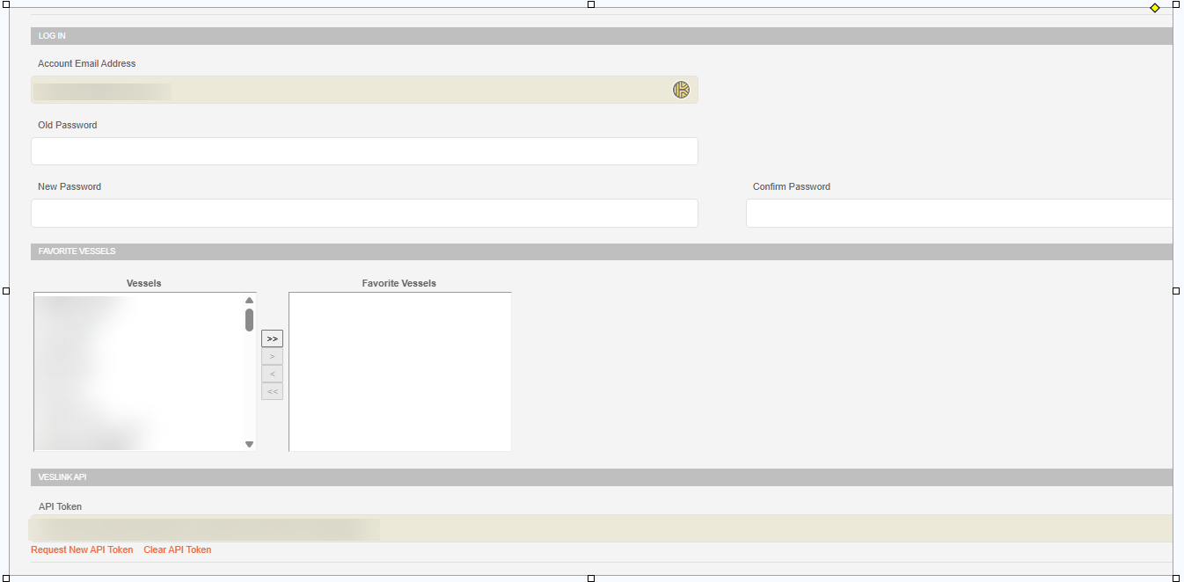Click the remove single vessel (<) button
Viewport: 1184px width, 582px height.
click(272, 374)
